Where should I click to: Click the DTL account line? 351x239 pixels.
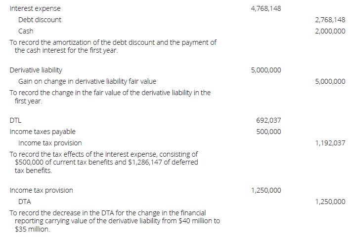(15, 120)
